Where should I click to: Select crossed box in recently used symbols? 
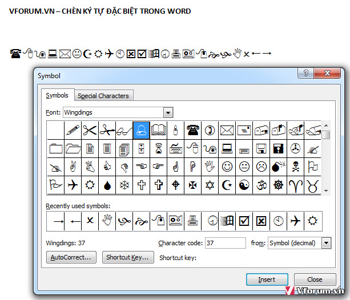(261, 221)
